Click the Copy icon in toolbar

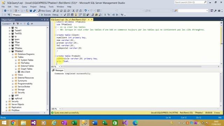click(x=77, y=11)
